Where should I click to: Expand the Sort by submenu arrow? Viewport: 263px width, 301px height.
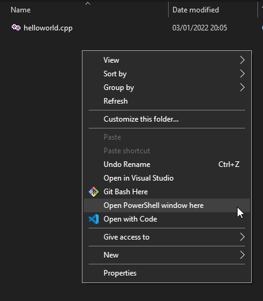point(242,74)
